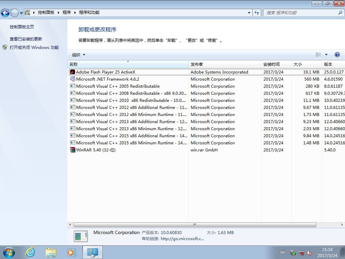Sort by the 大小 column header
Image resolution: width=345 pixels, height=259 pixels.
[307, 64]
